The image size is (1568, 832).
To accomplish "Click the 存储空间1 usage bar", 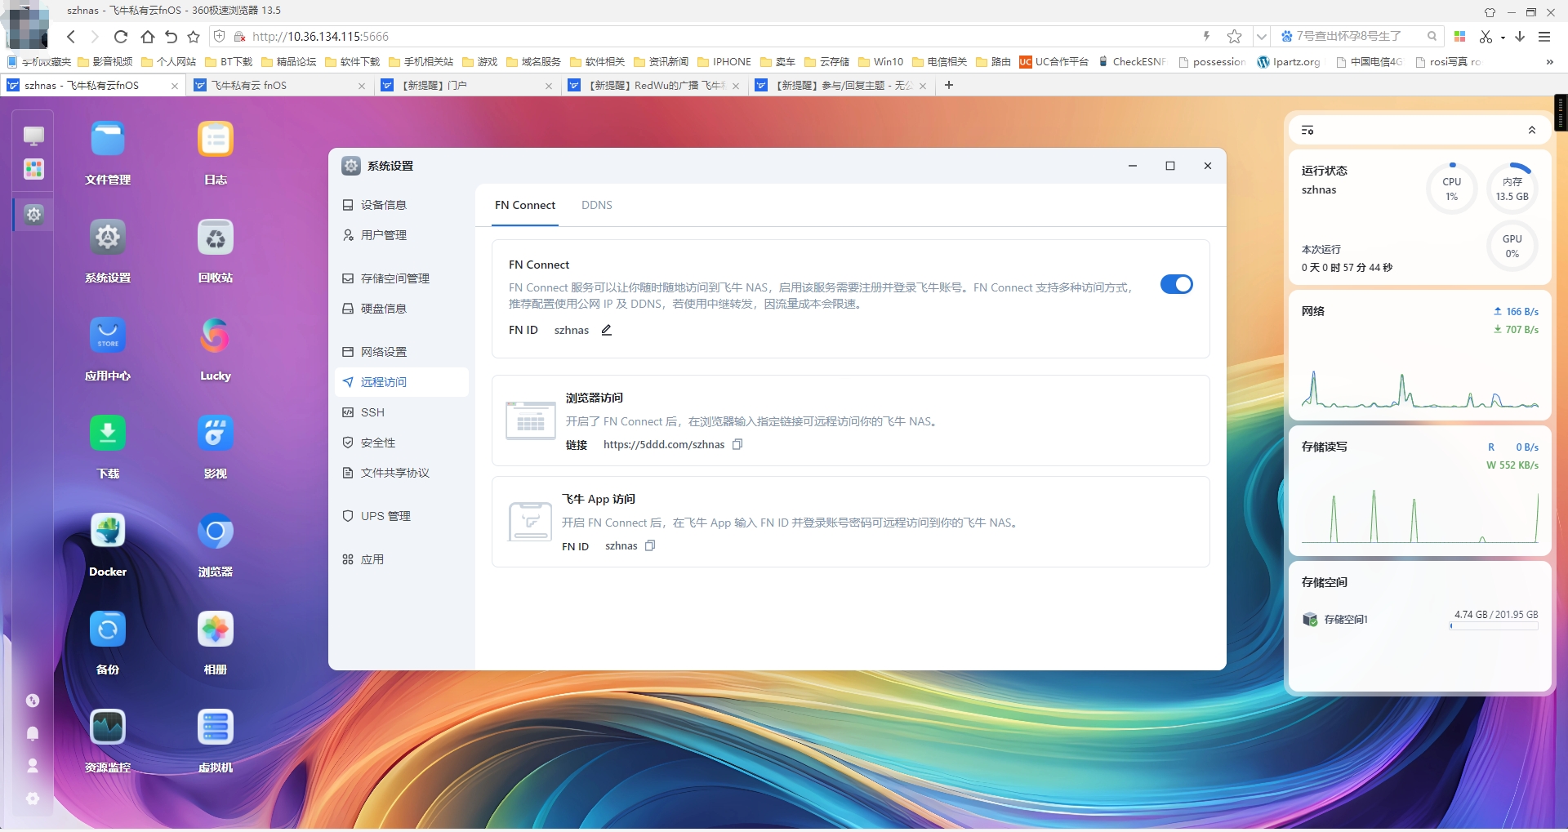I will [1494, 626].
